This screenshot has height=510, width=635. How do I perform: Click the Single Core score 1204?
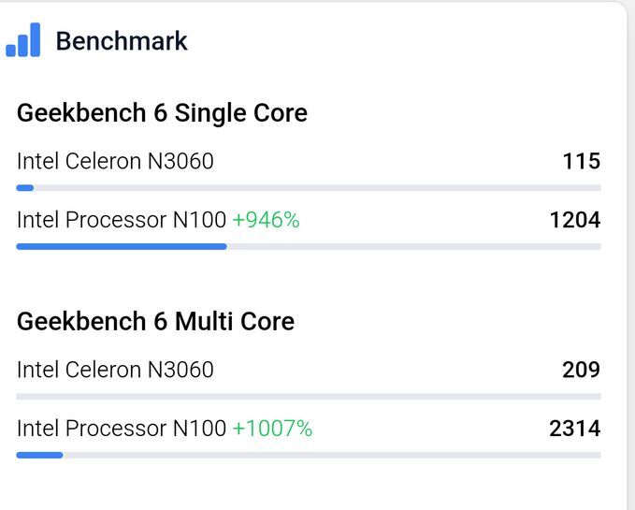[x=574, y=220]
